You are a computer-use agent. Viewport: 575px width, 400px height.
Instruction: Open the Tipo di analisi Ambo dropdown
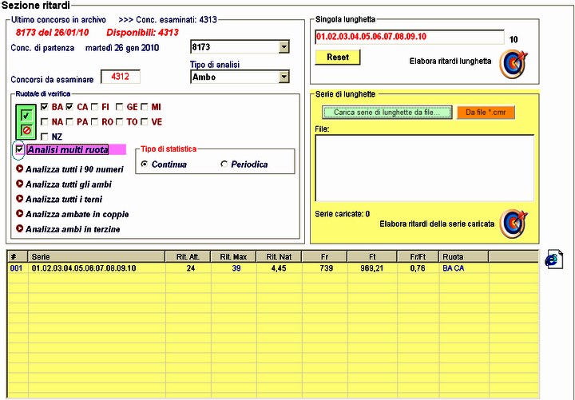coord(284,77)
